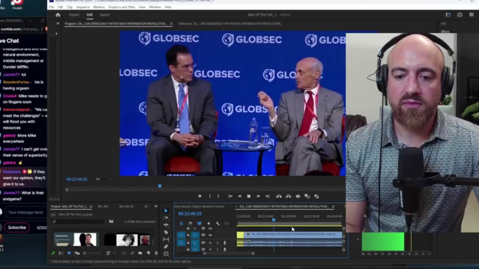Viewport: 479px width, 269px height.
Task: Adjust project panel thumbnail zoom slider
Action: coord(92,253)
